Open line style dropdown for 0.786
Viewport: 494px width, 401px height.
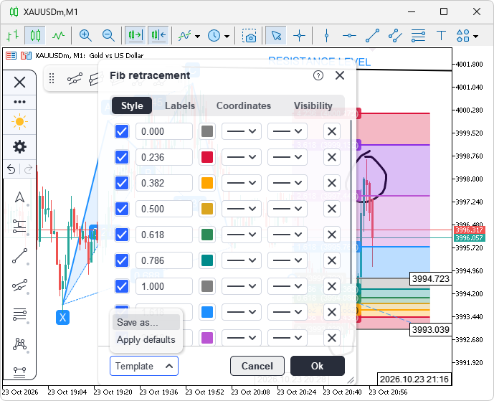tap(242, 260)
